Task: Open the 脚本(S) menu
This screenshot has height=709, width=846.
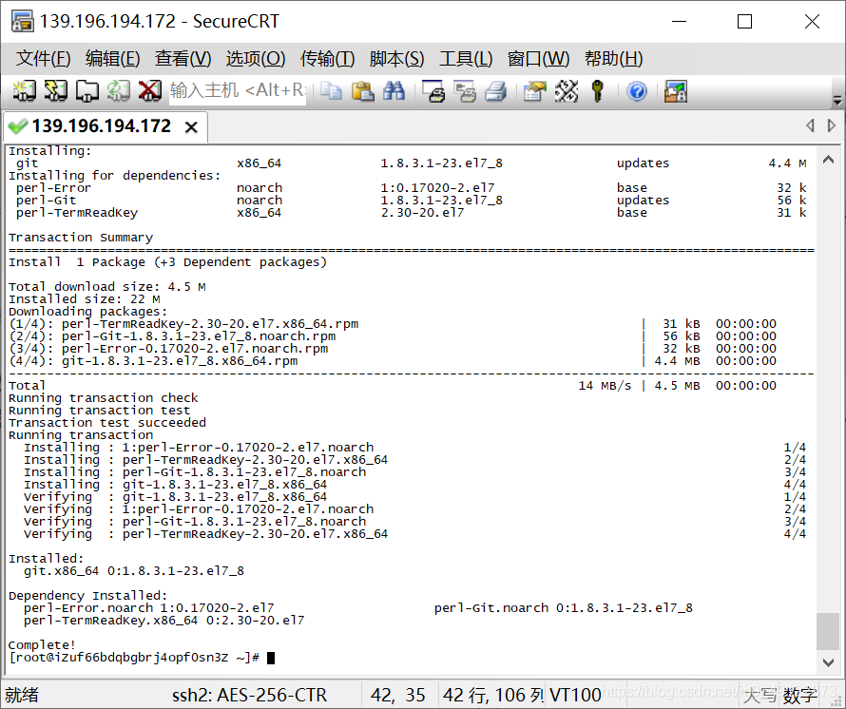Action: [396, 58]
